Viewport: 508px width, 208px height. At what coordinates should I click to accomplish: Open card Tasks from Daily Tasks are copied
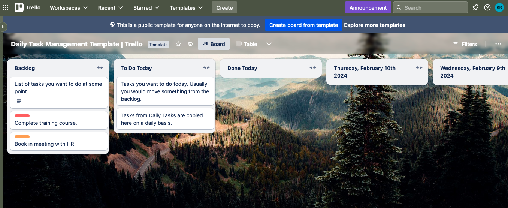165,119
